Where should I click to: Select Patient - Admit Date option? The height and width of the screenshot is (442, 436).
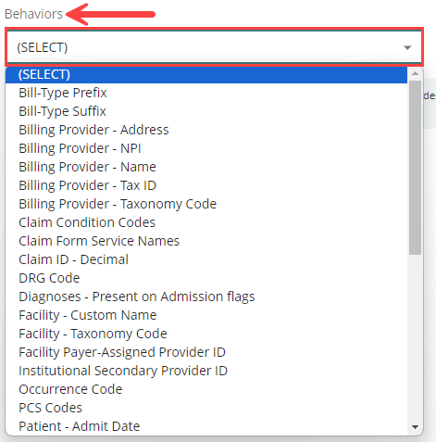(206, 426)
